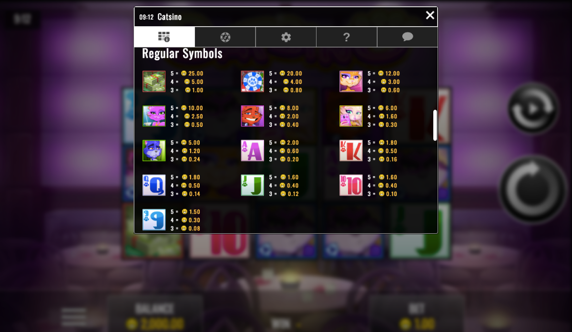
Task: Select the red 10 card symbol
Action: [x=351, y=185]
